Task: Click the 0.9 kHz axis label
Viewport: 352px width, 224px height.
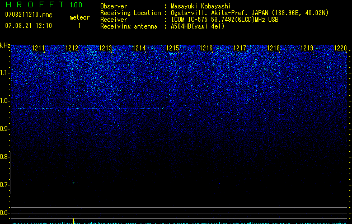Action: coord(4,129)
